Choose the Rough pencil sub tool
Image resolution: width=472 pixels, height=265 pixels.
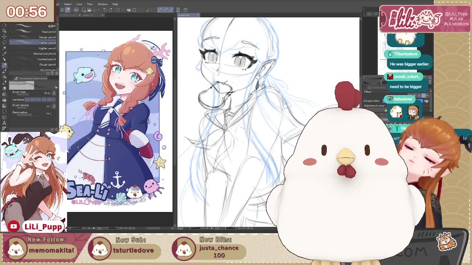(33, 65)
